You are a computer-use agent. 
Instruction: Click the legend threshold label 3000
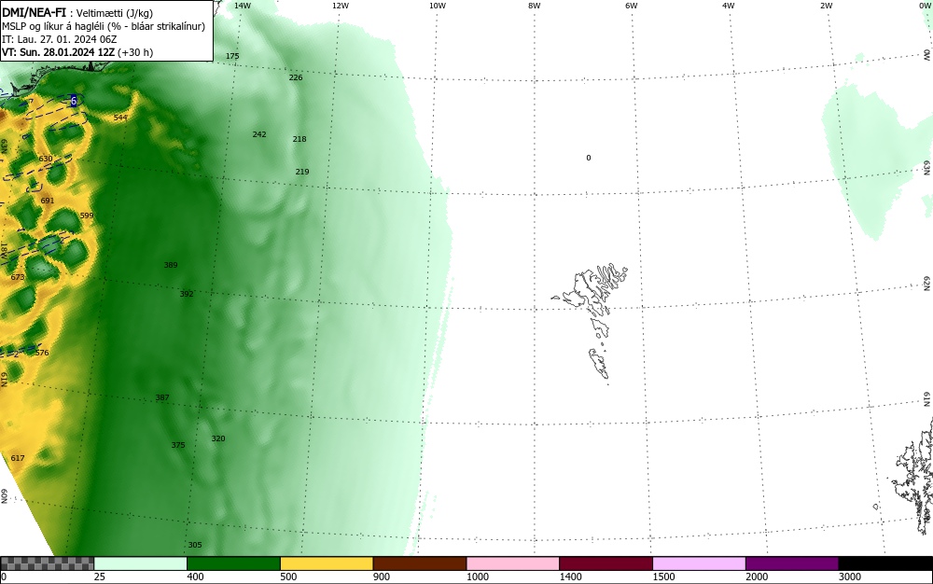[x=850, y=577]
